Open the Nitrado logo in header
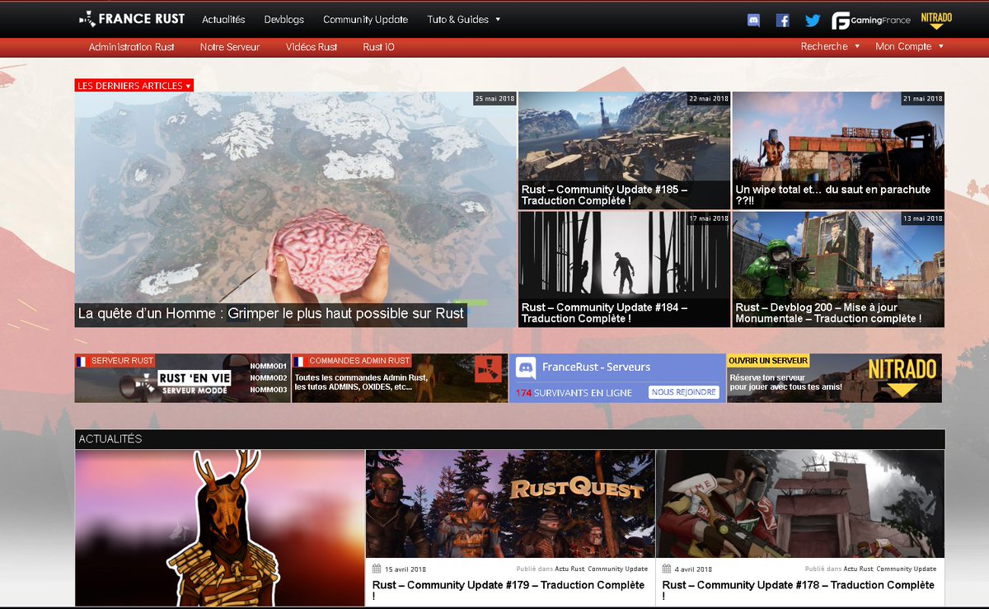The image size is (989, 609). pos(936,20)
